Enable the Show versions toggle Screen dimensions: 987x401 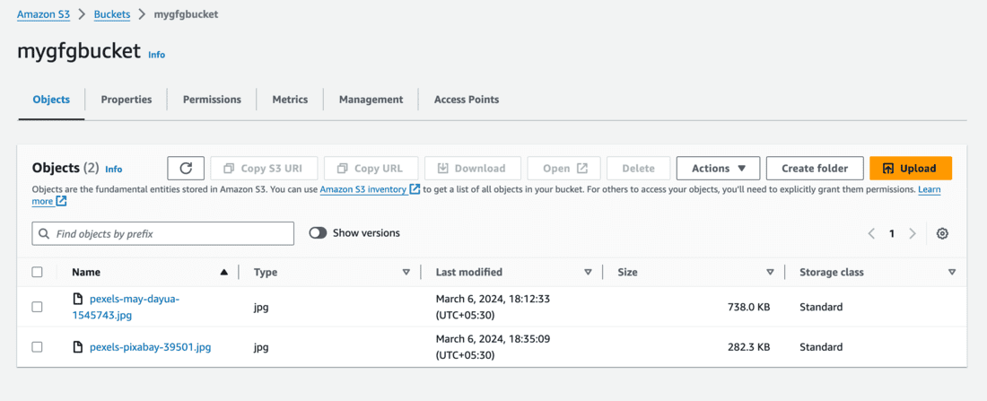pos(318,233)
